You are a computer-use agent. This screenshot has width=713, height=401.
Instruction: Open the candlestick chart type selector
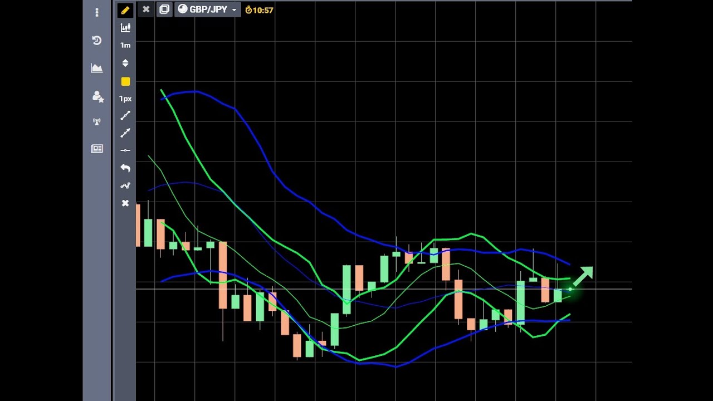(x=125, y=27)
